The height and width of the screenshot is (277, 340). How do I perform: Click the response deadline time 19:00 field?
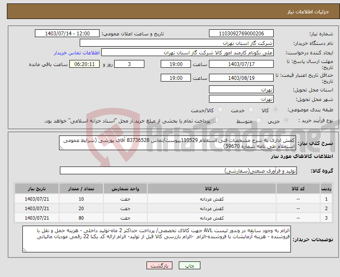click(176, 64)
